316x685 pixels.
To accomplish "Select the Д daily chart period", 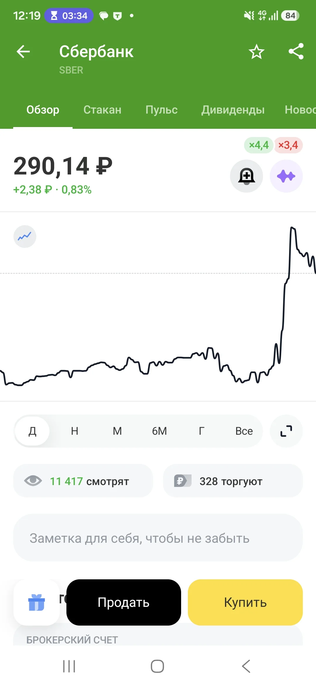I will (32, 431).
